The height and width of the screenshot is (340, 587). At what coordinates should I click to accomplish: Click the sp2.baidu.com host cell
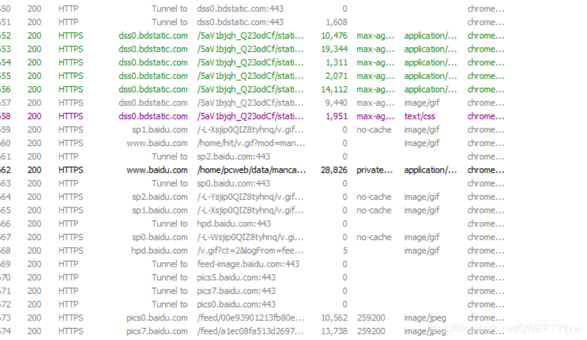(x=159, y=197)
